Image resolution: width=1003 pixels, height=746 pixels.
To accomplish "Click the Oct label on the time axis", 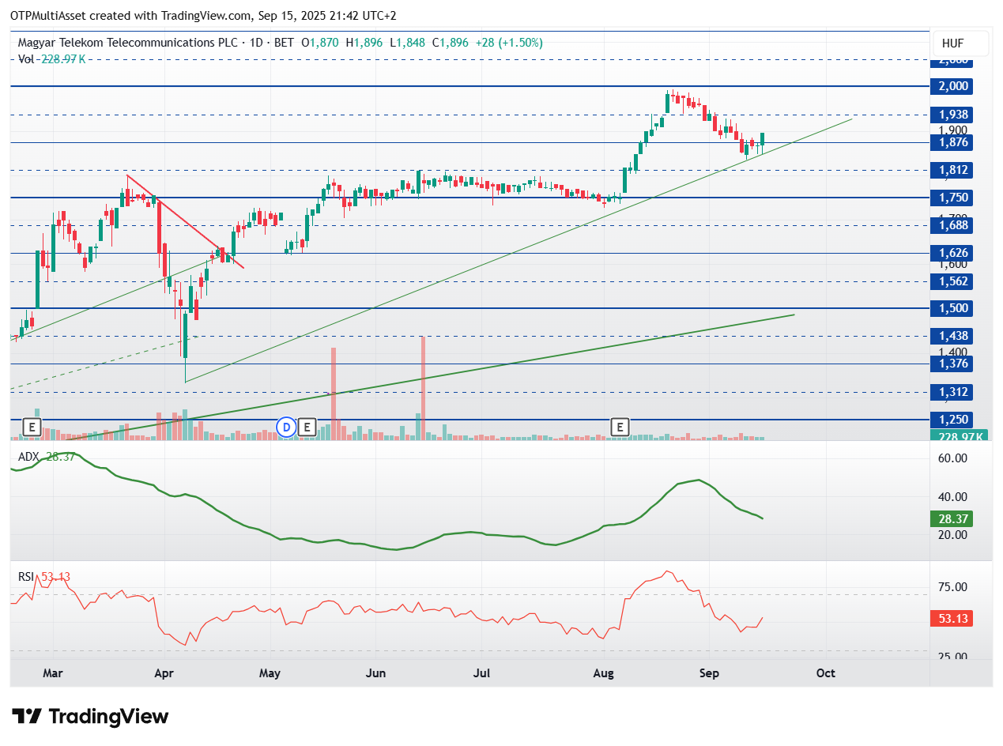I will (x=825, y=674).
